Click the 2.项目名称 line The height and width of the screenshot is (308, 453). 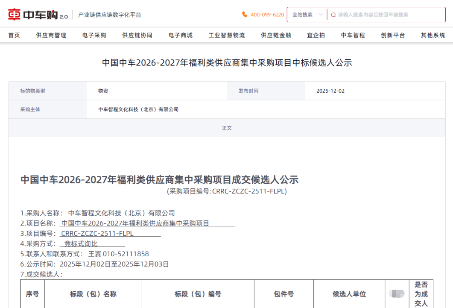coord(127,223)
